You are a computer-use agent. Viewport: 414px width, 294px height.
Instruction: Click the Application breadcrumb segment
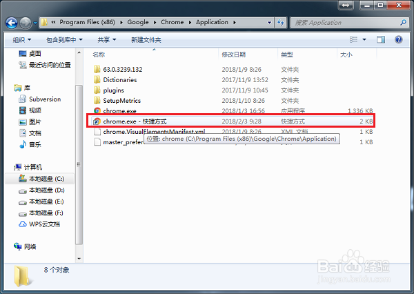point(212,22)
